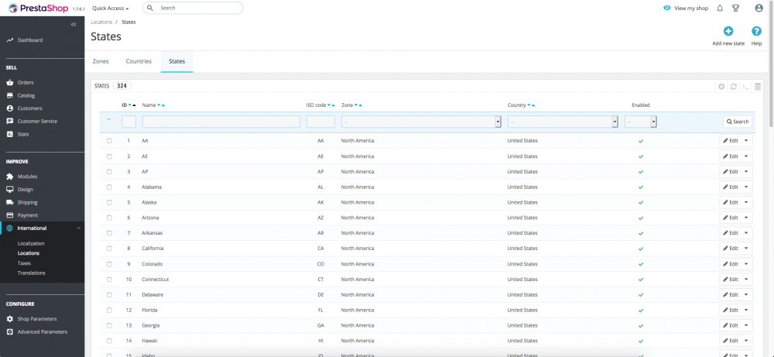Open notifications bell icon
Screen dimensions: 774x357
coord(720,8)
